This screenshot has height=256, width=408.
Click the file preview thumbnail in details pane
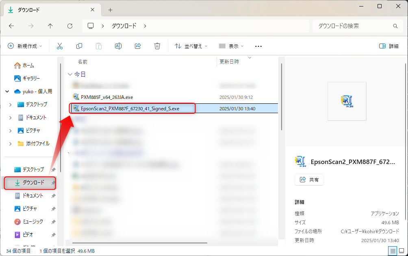pyautogui.click(x=347, y=101)
